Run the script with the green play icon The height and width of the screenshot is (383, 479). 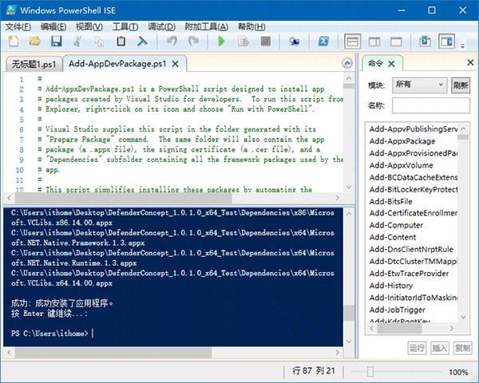[221, 41]
